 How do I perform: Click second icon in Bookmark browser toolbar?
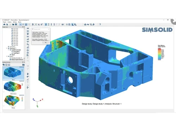6,65
